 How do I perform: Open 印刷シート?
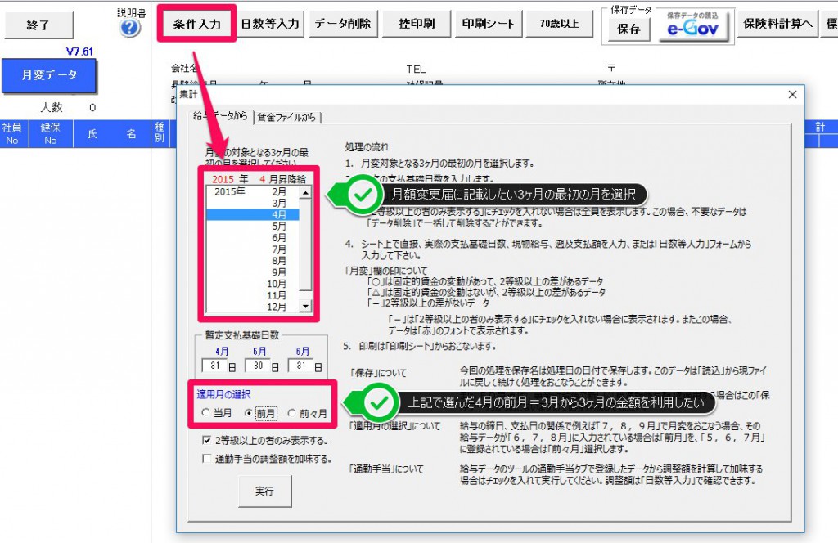tap(488, 24)
